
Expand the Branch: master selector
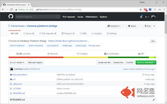[17, 62]
